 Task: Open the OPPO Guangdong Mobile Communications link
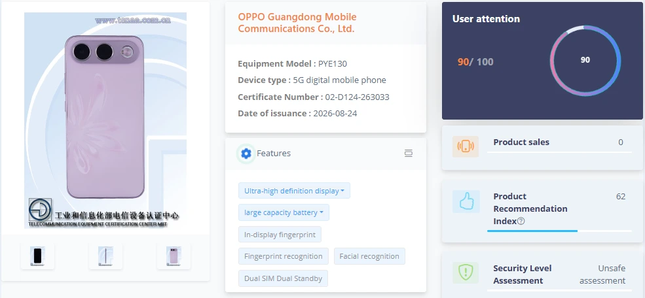point(297,23)
